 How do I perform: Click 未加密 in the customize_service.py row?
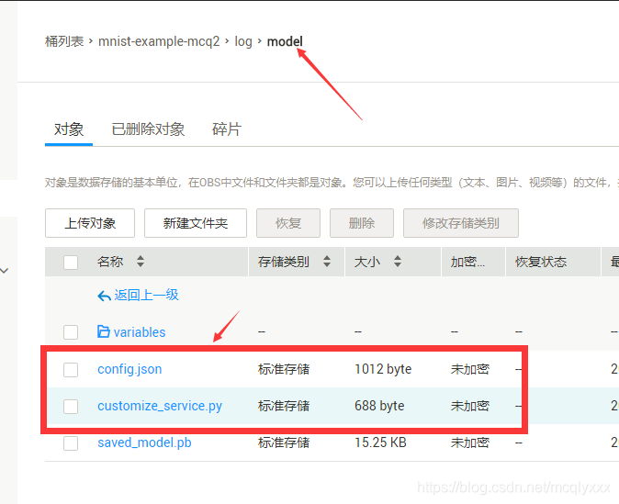470,406
